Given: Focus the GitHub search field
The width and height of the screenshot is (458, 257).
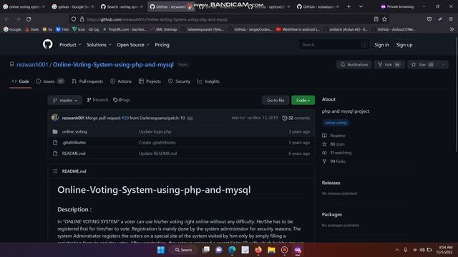Looking at the screenshot, I should click(x=333, y=44).
